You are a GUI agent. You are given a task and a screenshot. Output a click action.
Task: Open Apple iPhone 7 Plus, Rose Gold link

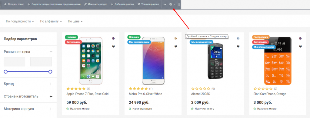87,94
